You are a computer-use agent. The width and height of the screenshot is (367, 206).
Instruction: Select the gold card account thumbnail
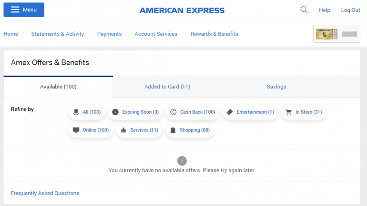click(336, 34)
